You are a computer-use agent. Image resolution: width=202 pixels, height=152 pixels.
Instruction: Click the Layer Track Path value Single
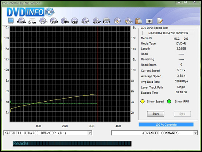pos(181,87)
